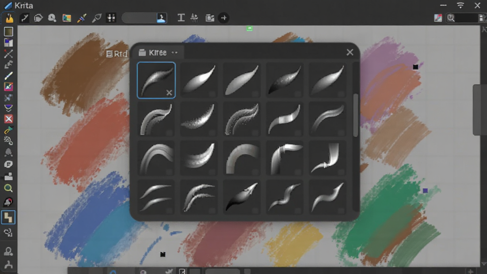Select the dotted lasso icon in toolbox
Screen dimensions: 487x274
click(x=9, y=141)
